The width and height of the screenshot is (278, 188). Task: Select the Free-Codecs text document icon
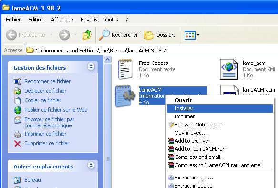coord(125,69)
